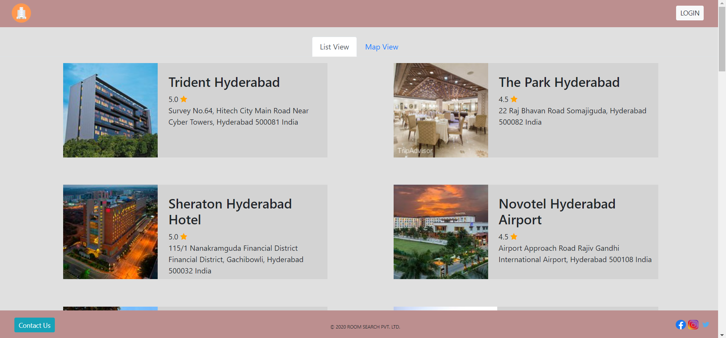Viewport: 726px width, 338px height.
Task: Open the Contact Us button
Action: click(x=34, y=325)
